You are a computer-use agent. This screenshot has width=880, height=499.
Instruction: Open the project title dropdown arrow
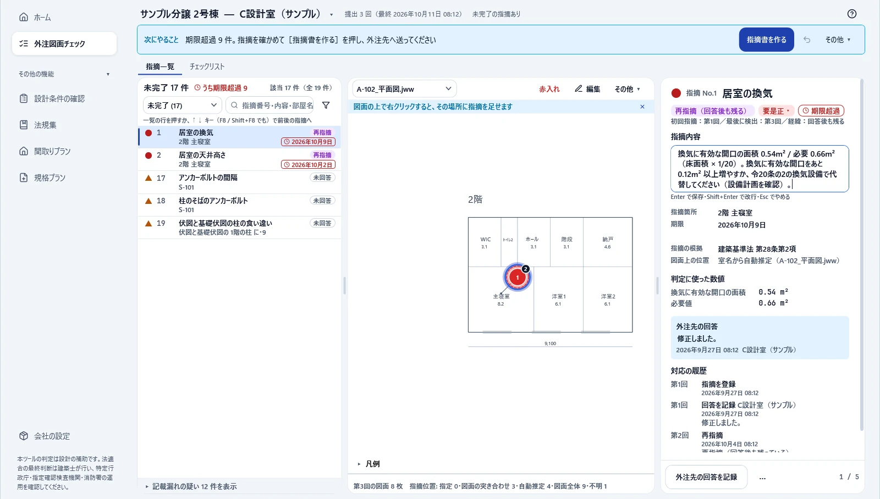pyautogui.click(x=331, y=15)
